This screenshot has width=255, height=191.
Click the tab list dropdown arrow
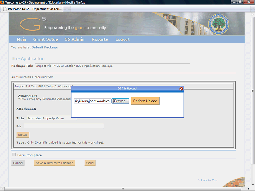(x=253, y=9)
